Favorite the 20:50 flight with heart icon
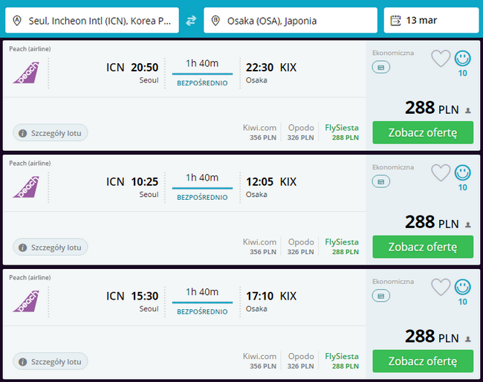This screenshot has height=382, width=483. [441, 58]
